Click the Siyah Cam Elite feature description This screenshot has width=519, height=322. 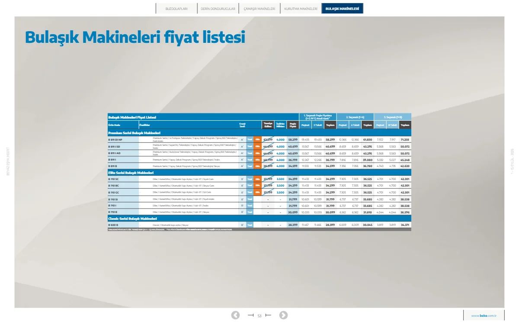pyautogui.click(x=183, y=179)
